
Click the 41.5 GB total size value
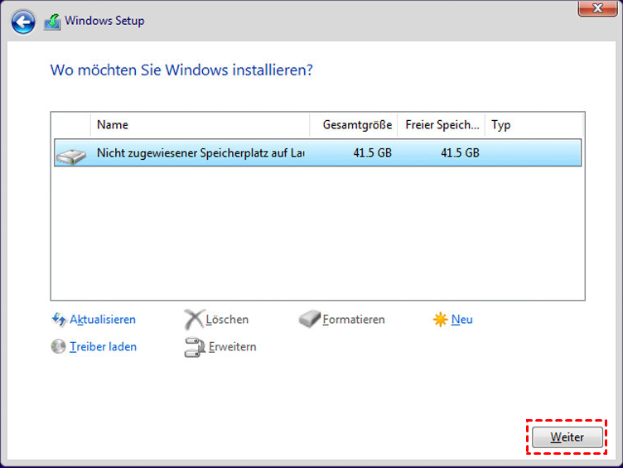click(x=372, y=153)
